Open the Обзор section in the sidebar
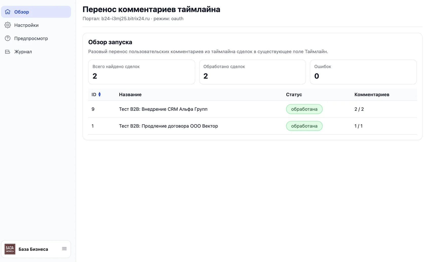Viewport: 426px width, 262px height. click(x=36, y=12)
